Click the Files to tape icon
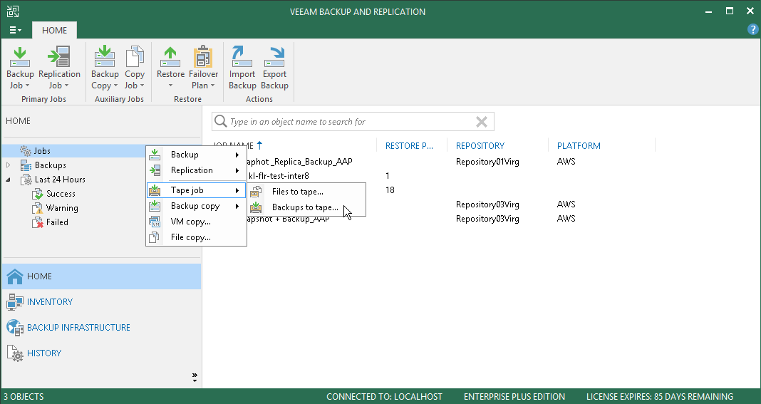The height and width of the screenshot is (404, 761). coord(257,192)
